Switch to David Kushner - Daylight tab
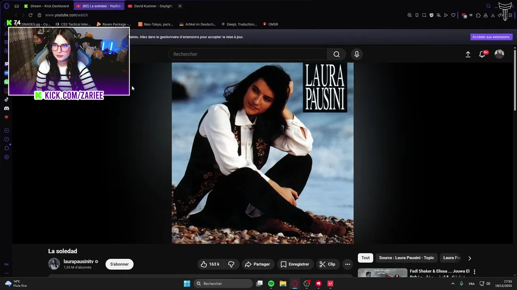This screenshot has width=517, height=290. click(x=150, y=6)
